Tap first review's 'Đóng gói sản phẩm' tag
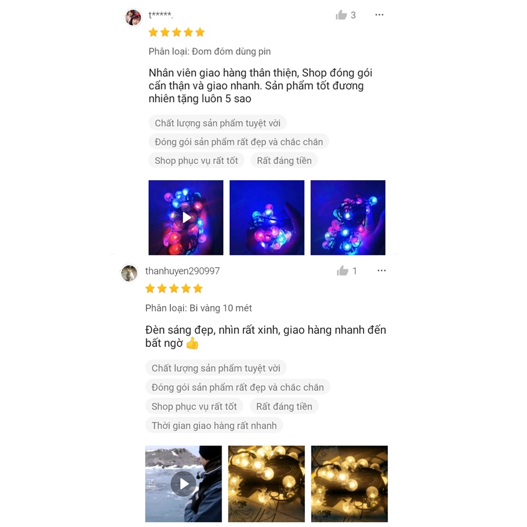 pos(239,142)
